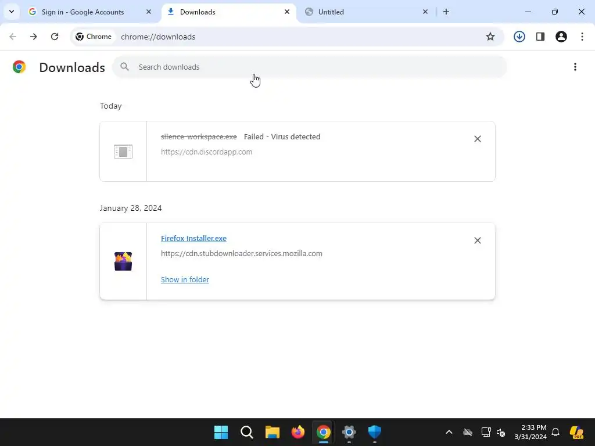The height and width of the screenshot is (446, 595).
Task: Click the Copilot preview taskbar icon
Action: pyautogui.click(x=576, y=432)
